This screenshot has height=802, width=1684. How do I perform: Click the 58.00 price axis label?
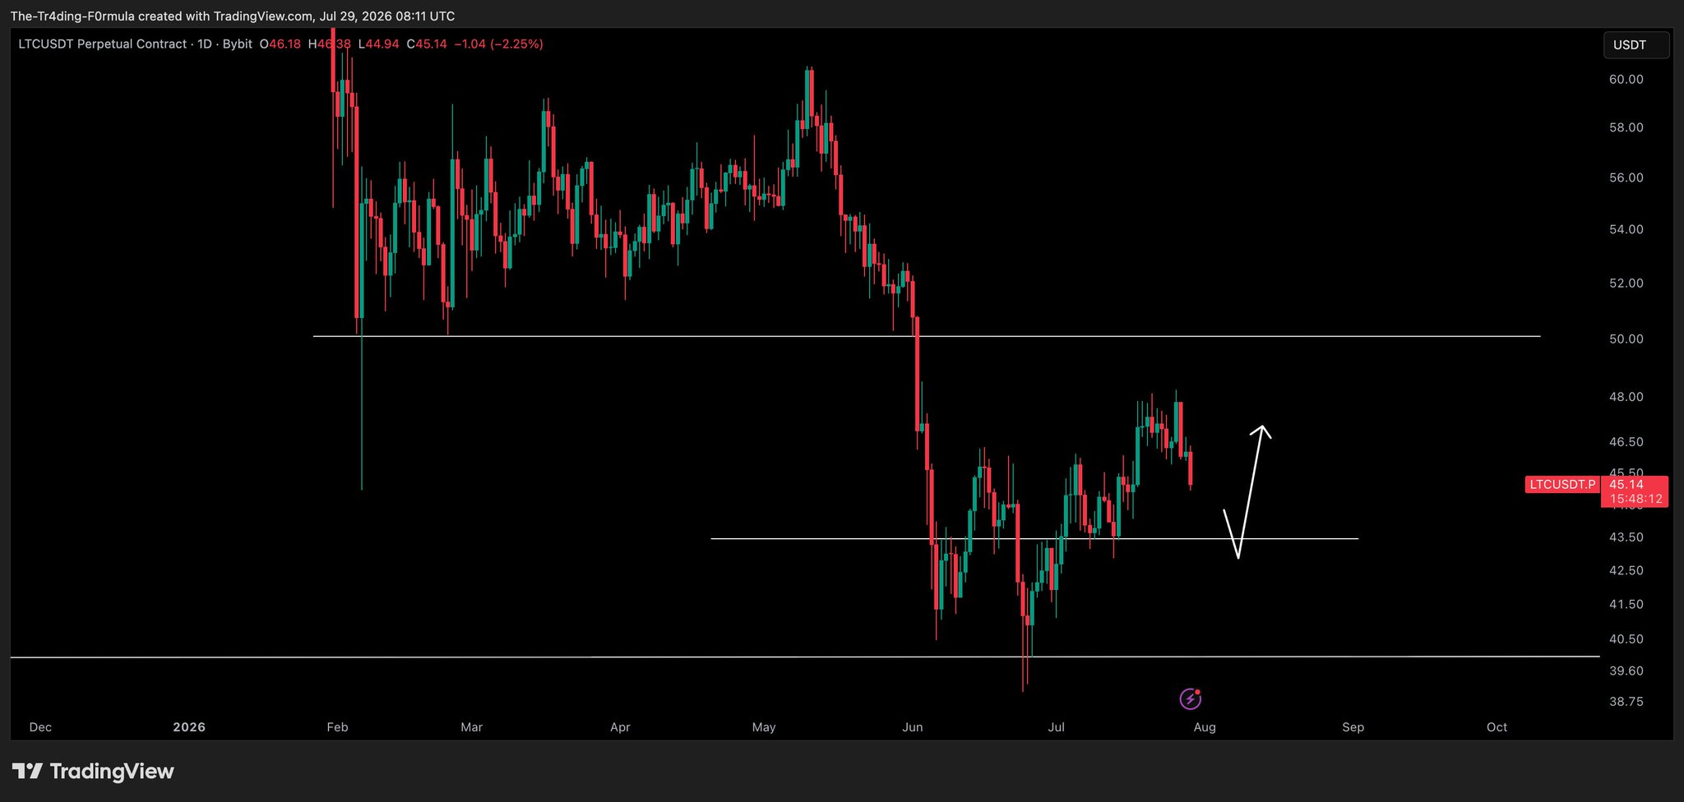1626,128
